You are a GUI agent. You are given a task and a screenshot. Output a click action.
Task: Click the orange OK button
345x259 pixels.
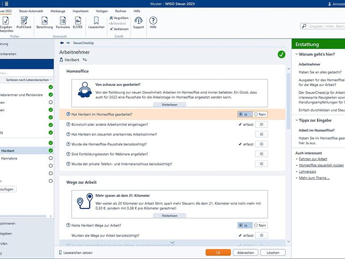218,253
